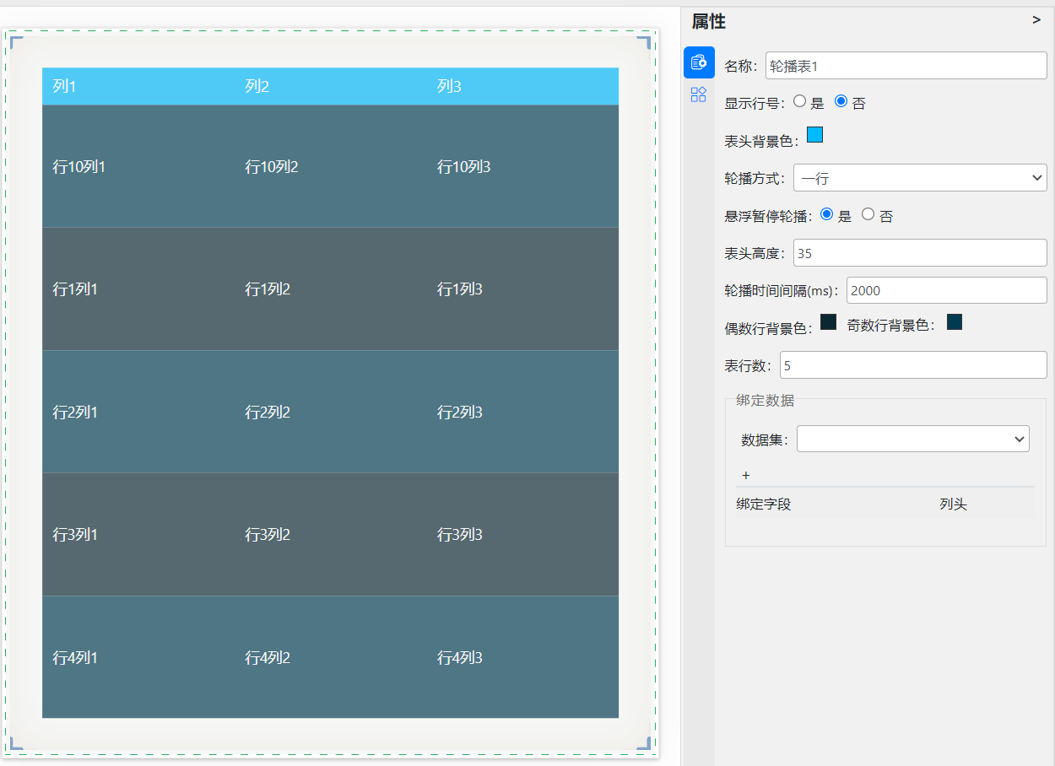The image size is (1055, 766).
Task: Click the 名称 input field
Action: click(x=906, y=65)
